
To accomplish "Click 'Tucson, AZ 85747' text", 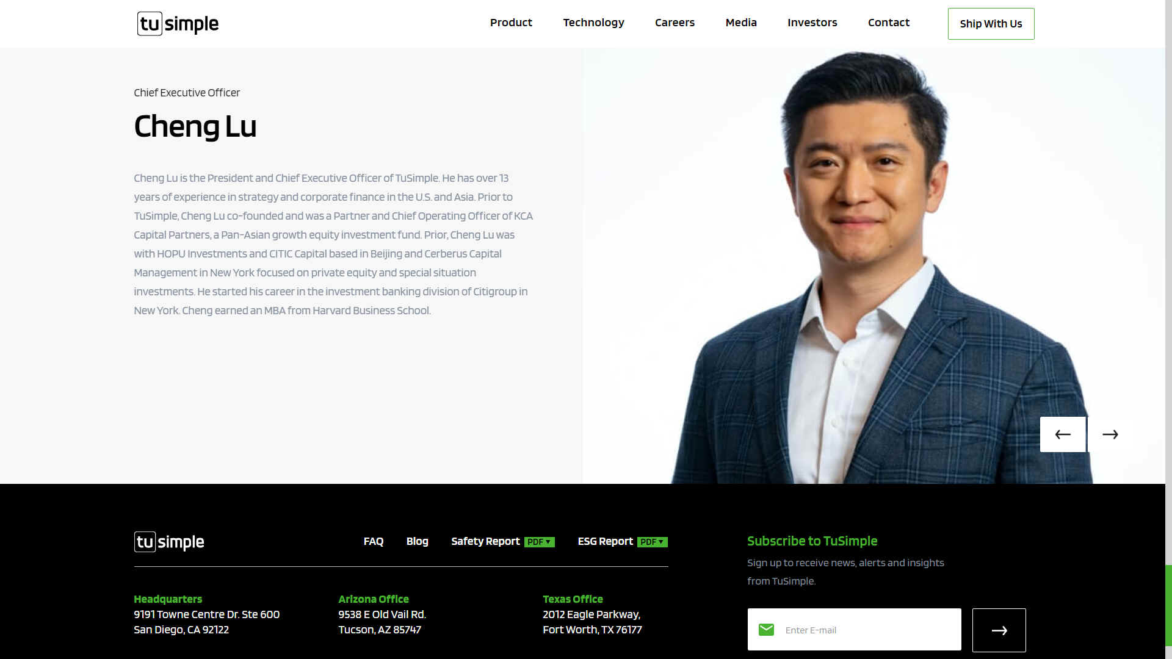I will pyautogui.click(x=380, y=630).
